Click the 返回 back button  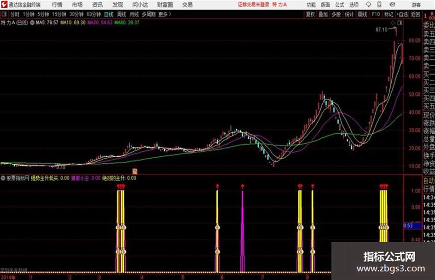click(415, 14)
